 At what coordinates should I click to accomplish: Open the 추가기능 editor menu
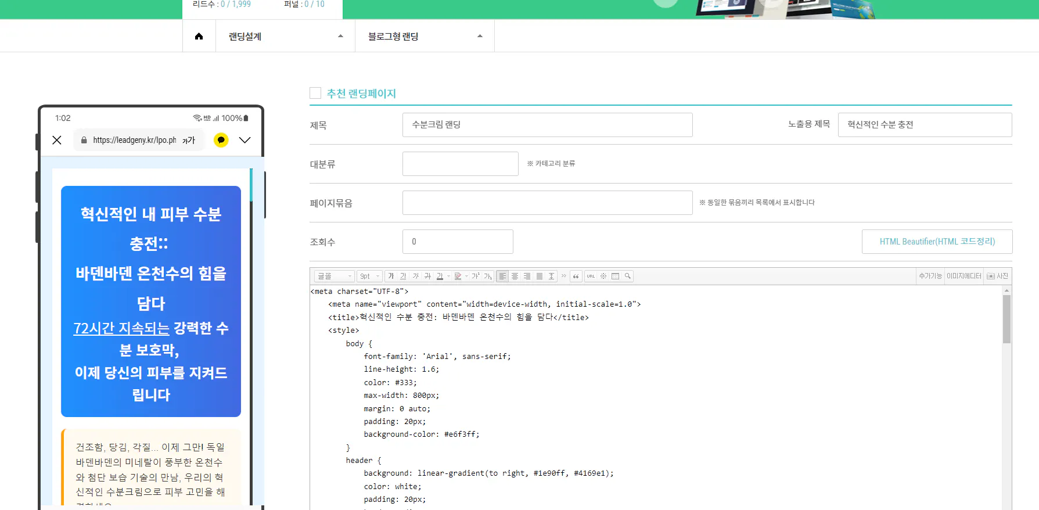click(930, 276)
